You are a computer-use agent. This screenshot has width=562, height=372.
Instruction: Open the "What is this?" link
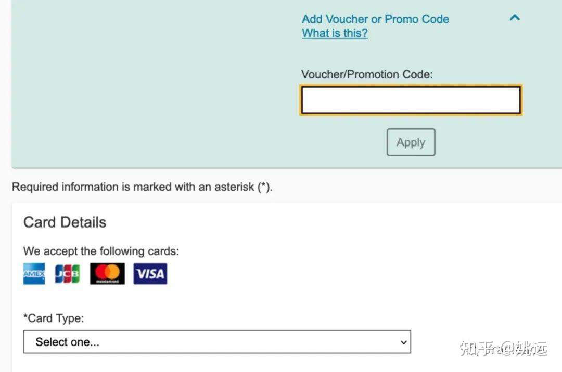coord(335,33)
